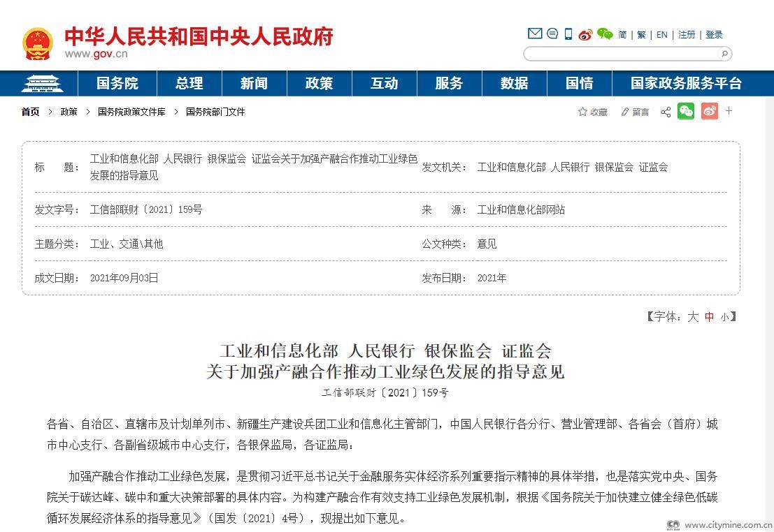Go to 国务院政策文件库 breadcrumb
This screenshot has width=774, height=532.
(131, 112)
